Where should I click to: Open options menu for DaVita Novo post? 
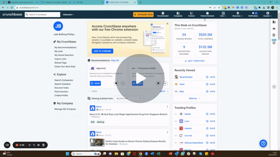click(x=167, y=133)
